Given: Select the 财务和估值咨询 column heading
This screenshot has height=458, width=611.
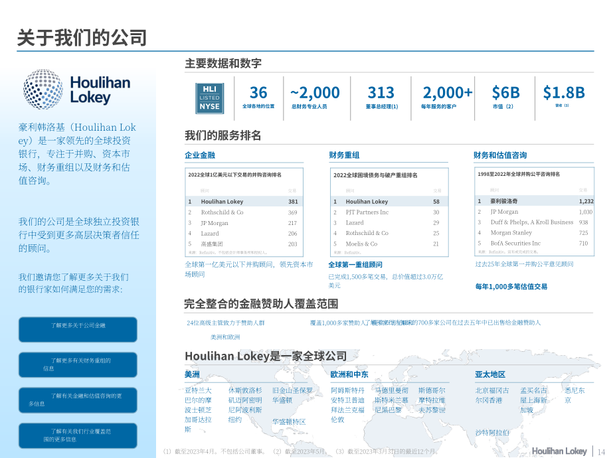Looking at the screenshot, I should pyautogui.click(x=500, y=155).
